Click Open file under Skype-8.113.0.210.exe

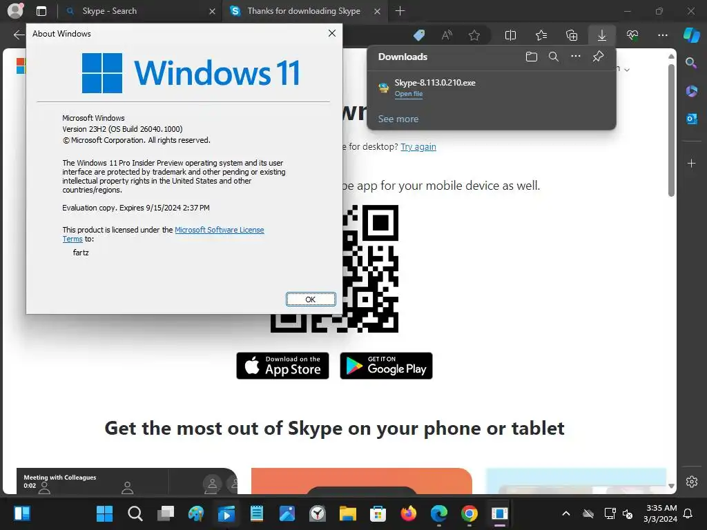pos(409,94)
